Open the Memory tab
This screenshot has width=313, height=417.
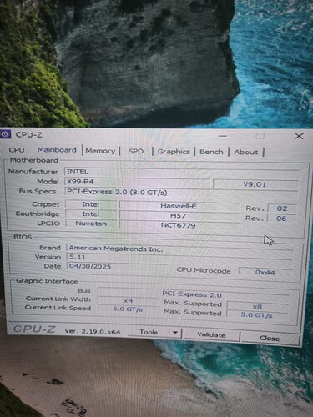pos(100,151)
